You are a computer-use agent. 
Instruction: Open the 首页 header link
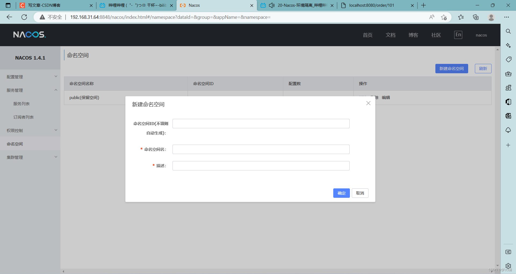[367, 35]
